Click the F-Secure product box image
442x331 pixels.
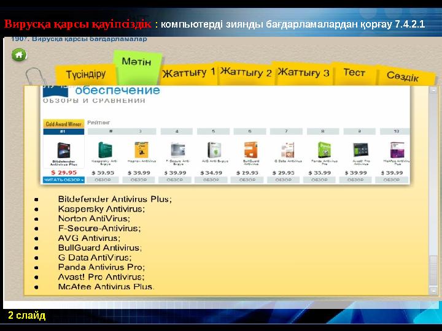(x=178, y=150)
